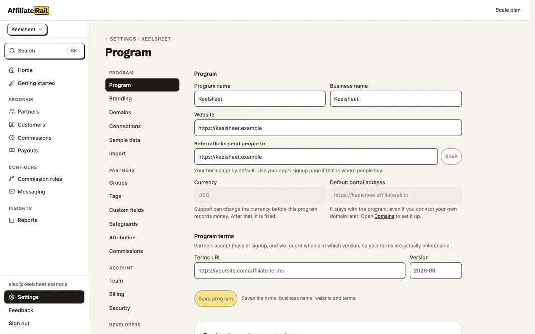Viewport: 535px width, 334px height.
Task: Open Team settings
Action: 142,281
